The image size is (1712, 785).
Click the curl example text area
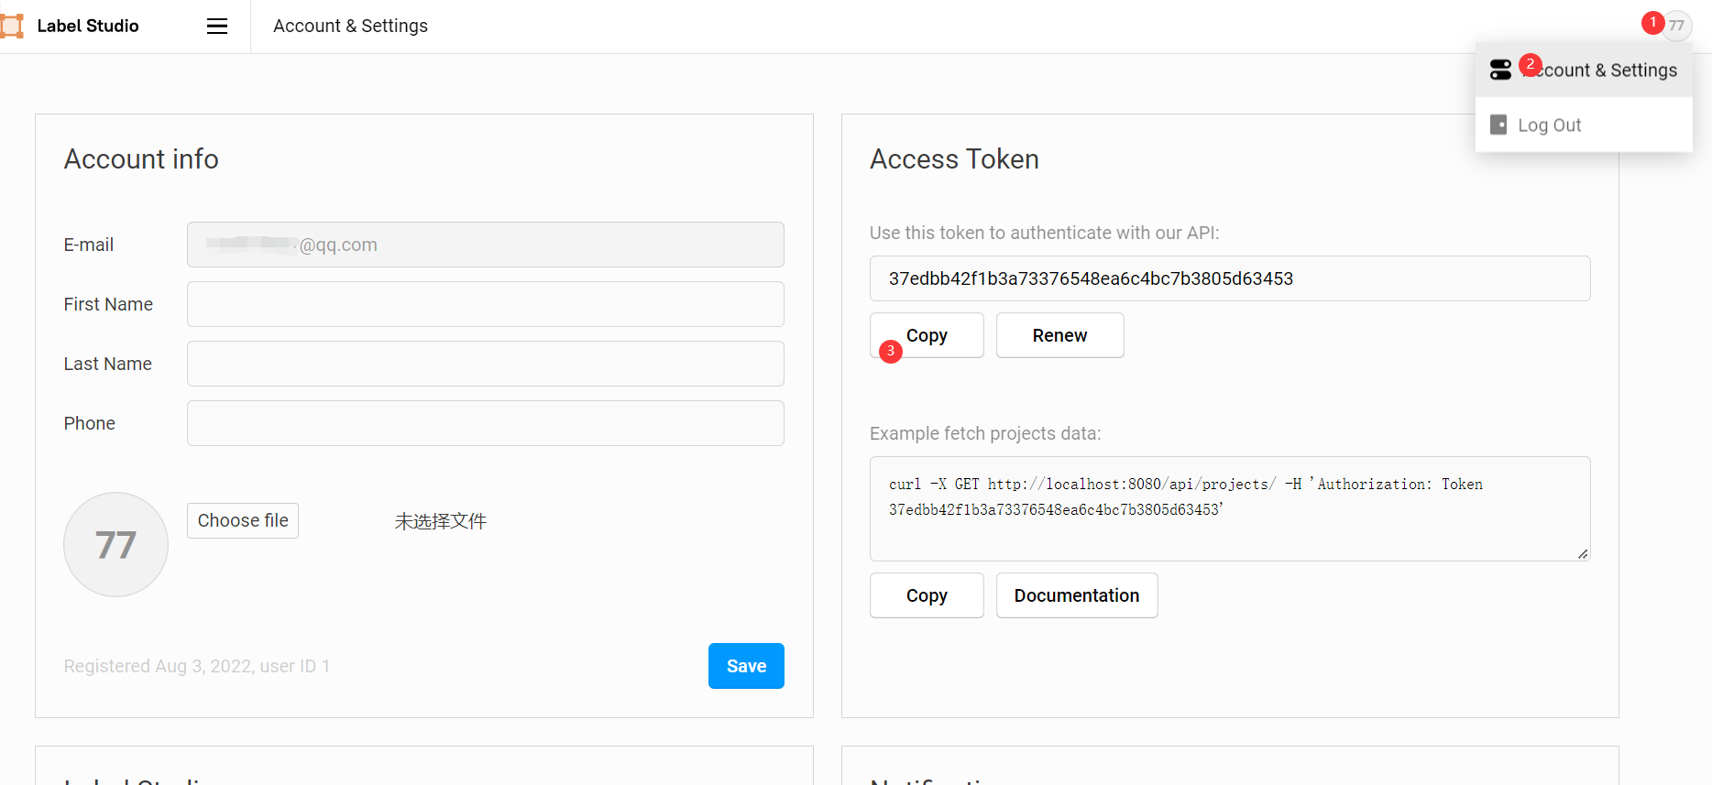coord(1230,508)
